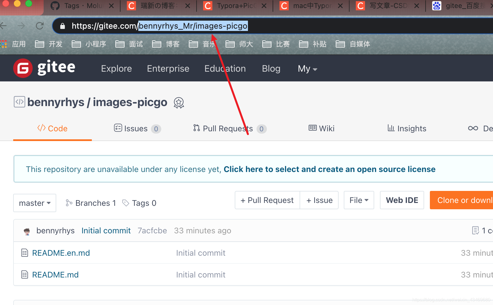Launch the Web IDE button
This screenshot has width=493, height=305.
tap(402, 200)
